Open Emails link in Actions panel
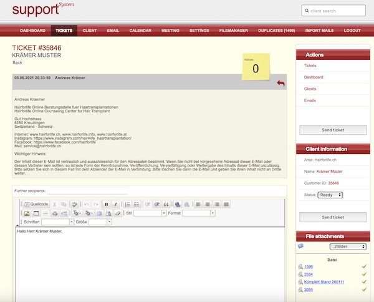 pos(310,100)
